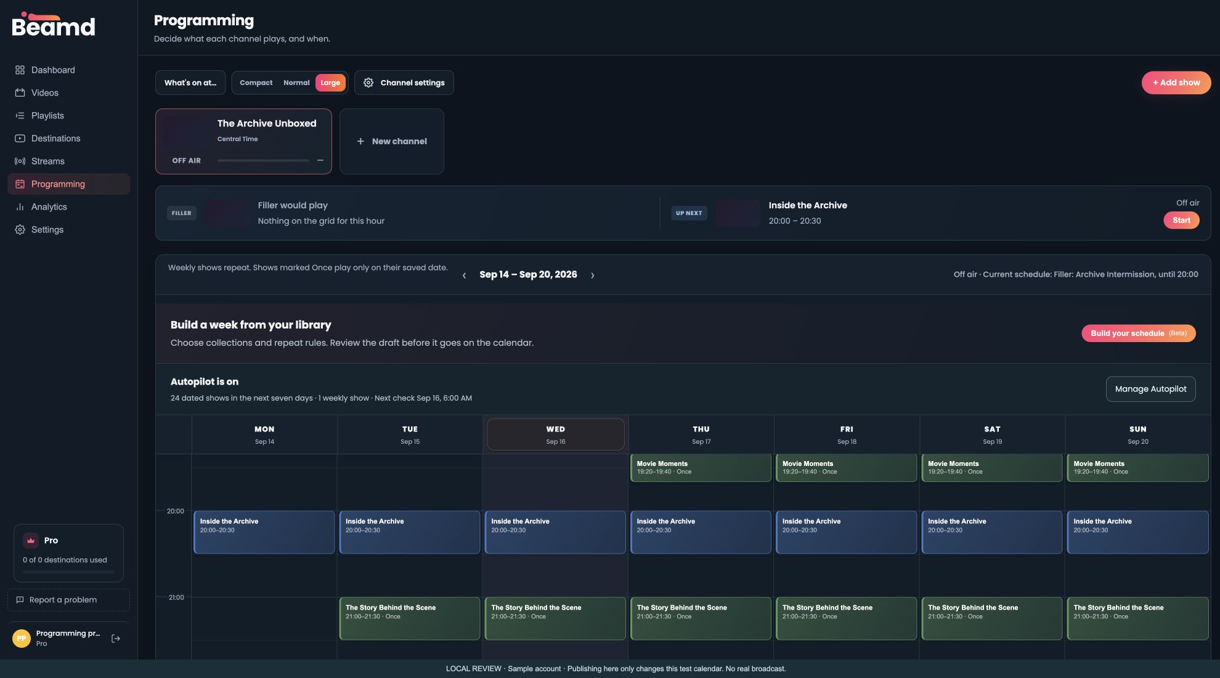The image size is (1220, 678).
Task: Open Manage Autopilot
Action: [x=1150, y=389]
